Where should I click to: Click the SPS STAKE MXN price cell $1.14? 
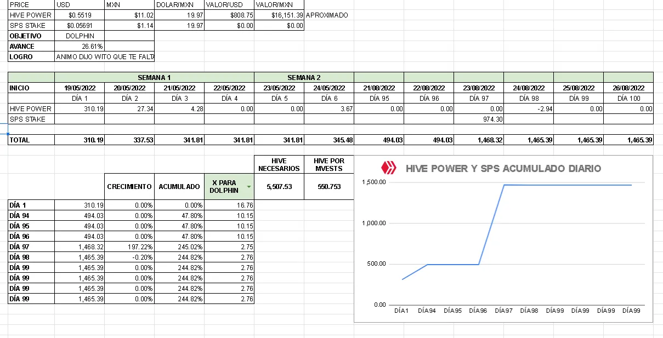click(x=129, y=25)
